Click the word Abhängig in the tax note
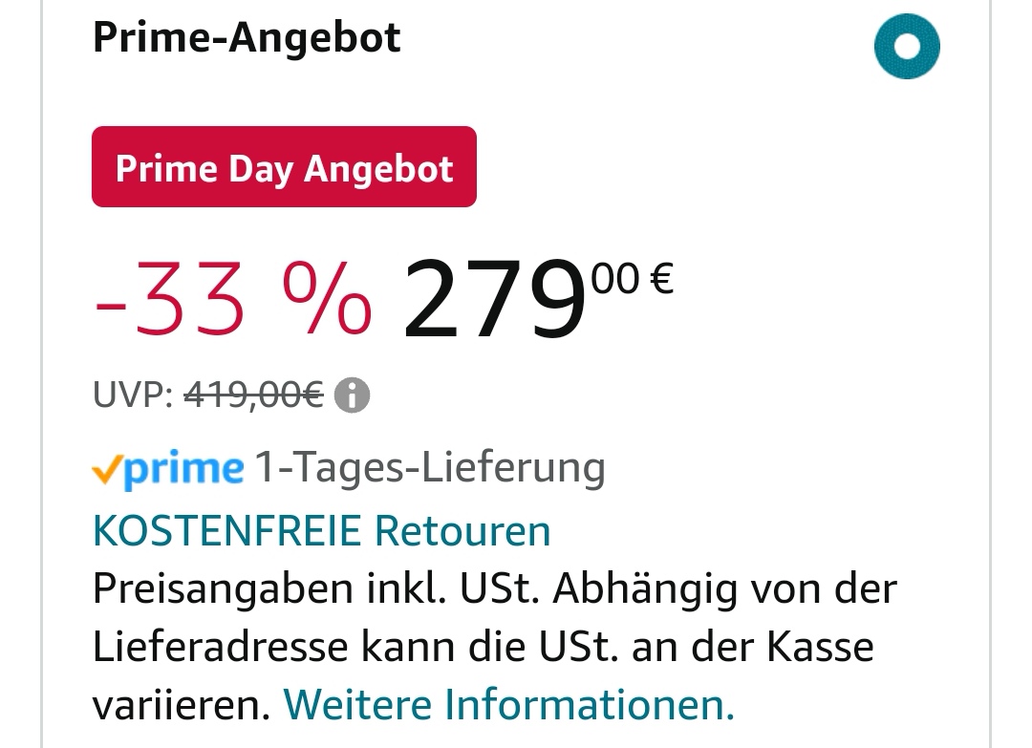The height and width of the screenshot is (748, 1032). [631, 588]
